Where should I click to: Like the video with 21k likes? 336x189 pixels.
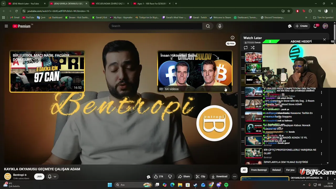click(159, 176)
